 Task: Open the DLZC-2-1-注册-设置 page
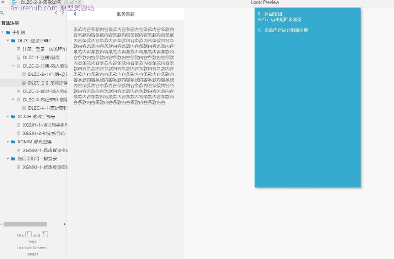47,74
